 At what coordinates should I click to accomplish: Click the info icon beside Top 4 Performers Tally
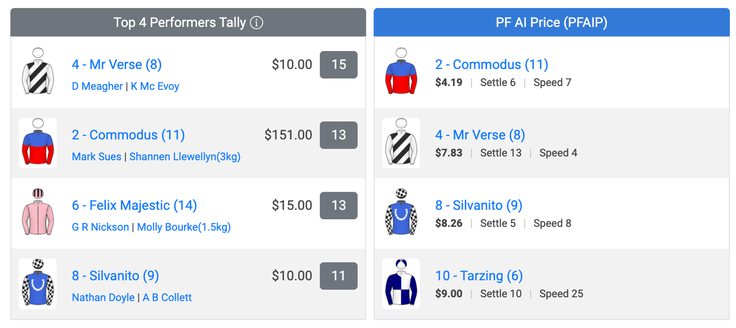pyautogui.click(x=256, y=23)
